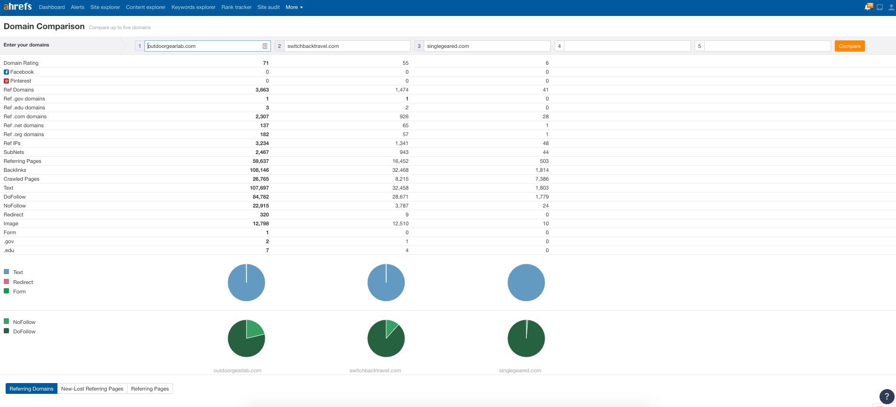The height and width of the screenshot is (407, 896).
Task: Click the orange Compare button
Action: point(849,46)
